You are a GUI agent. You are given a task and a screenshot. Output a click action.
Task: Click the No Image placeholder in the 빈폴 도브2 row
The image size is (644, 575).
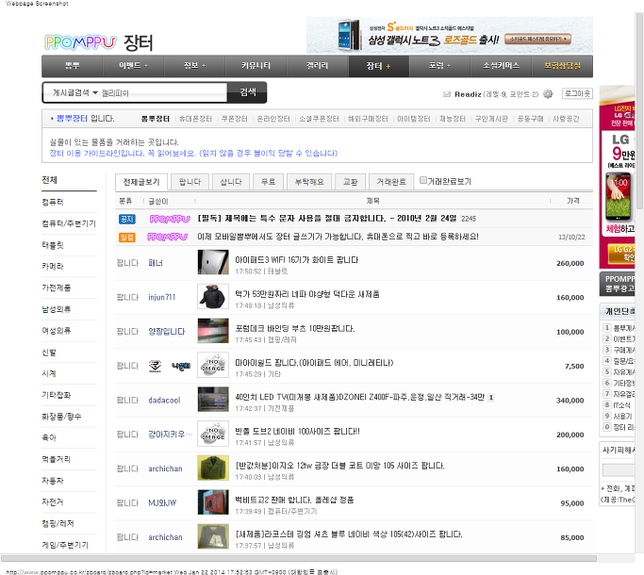pos(213,434)
